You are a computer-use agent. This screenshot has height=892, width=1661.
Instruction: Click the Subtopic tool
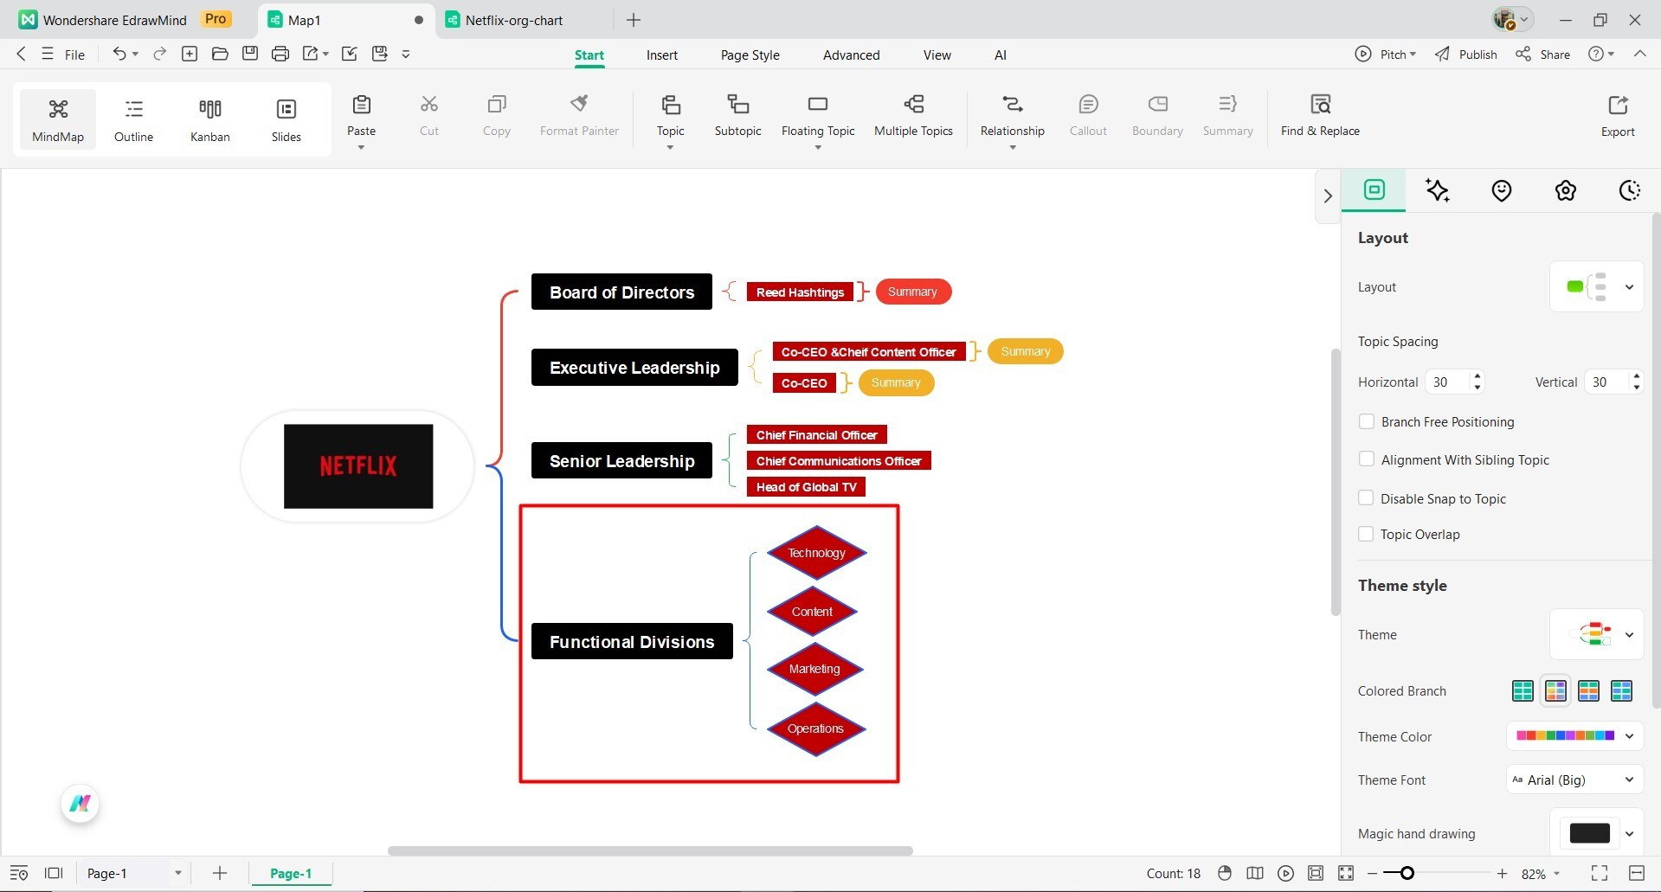coord(737,116)
